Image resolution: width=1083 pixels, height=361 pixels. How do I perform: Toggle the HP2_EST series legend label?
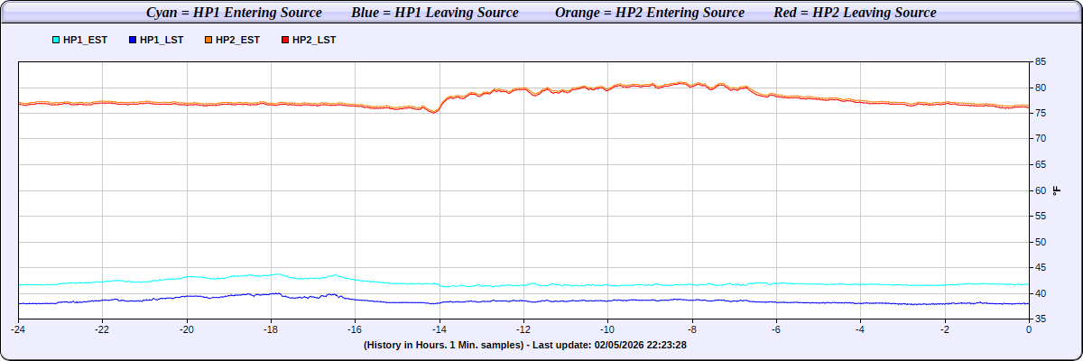click(238, 41)
